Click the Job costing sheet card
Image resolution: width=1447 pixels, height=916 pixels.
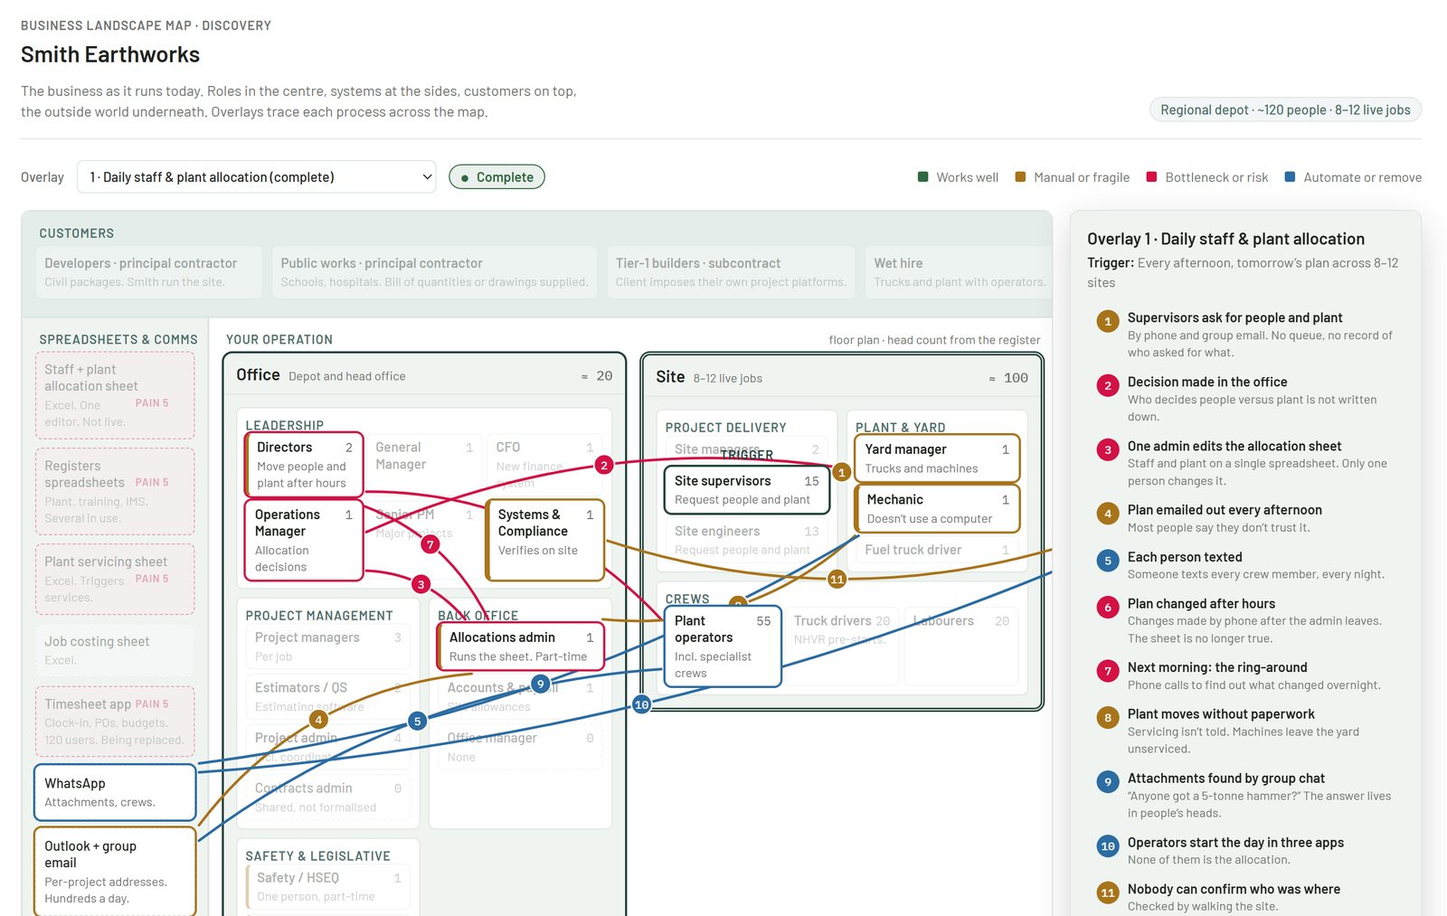click(x=115, y=650)
